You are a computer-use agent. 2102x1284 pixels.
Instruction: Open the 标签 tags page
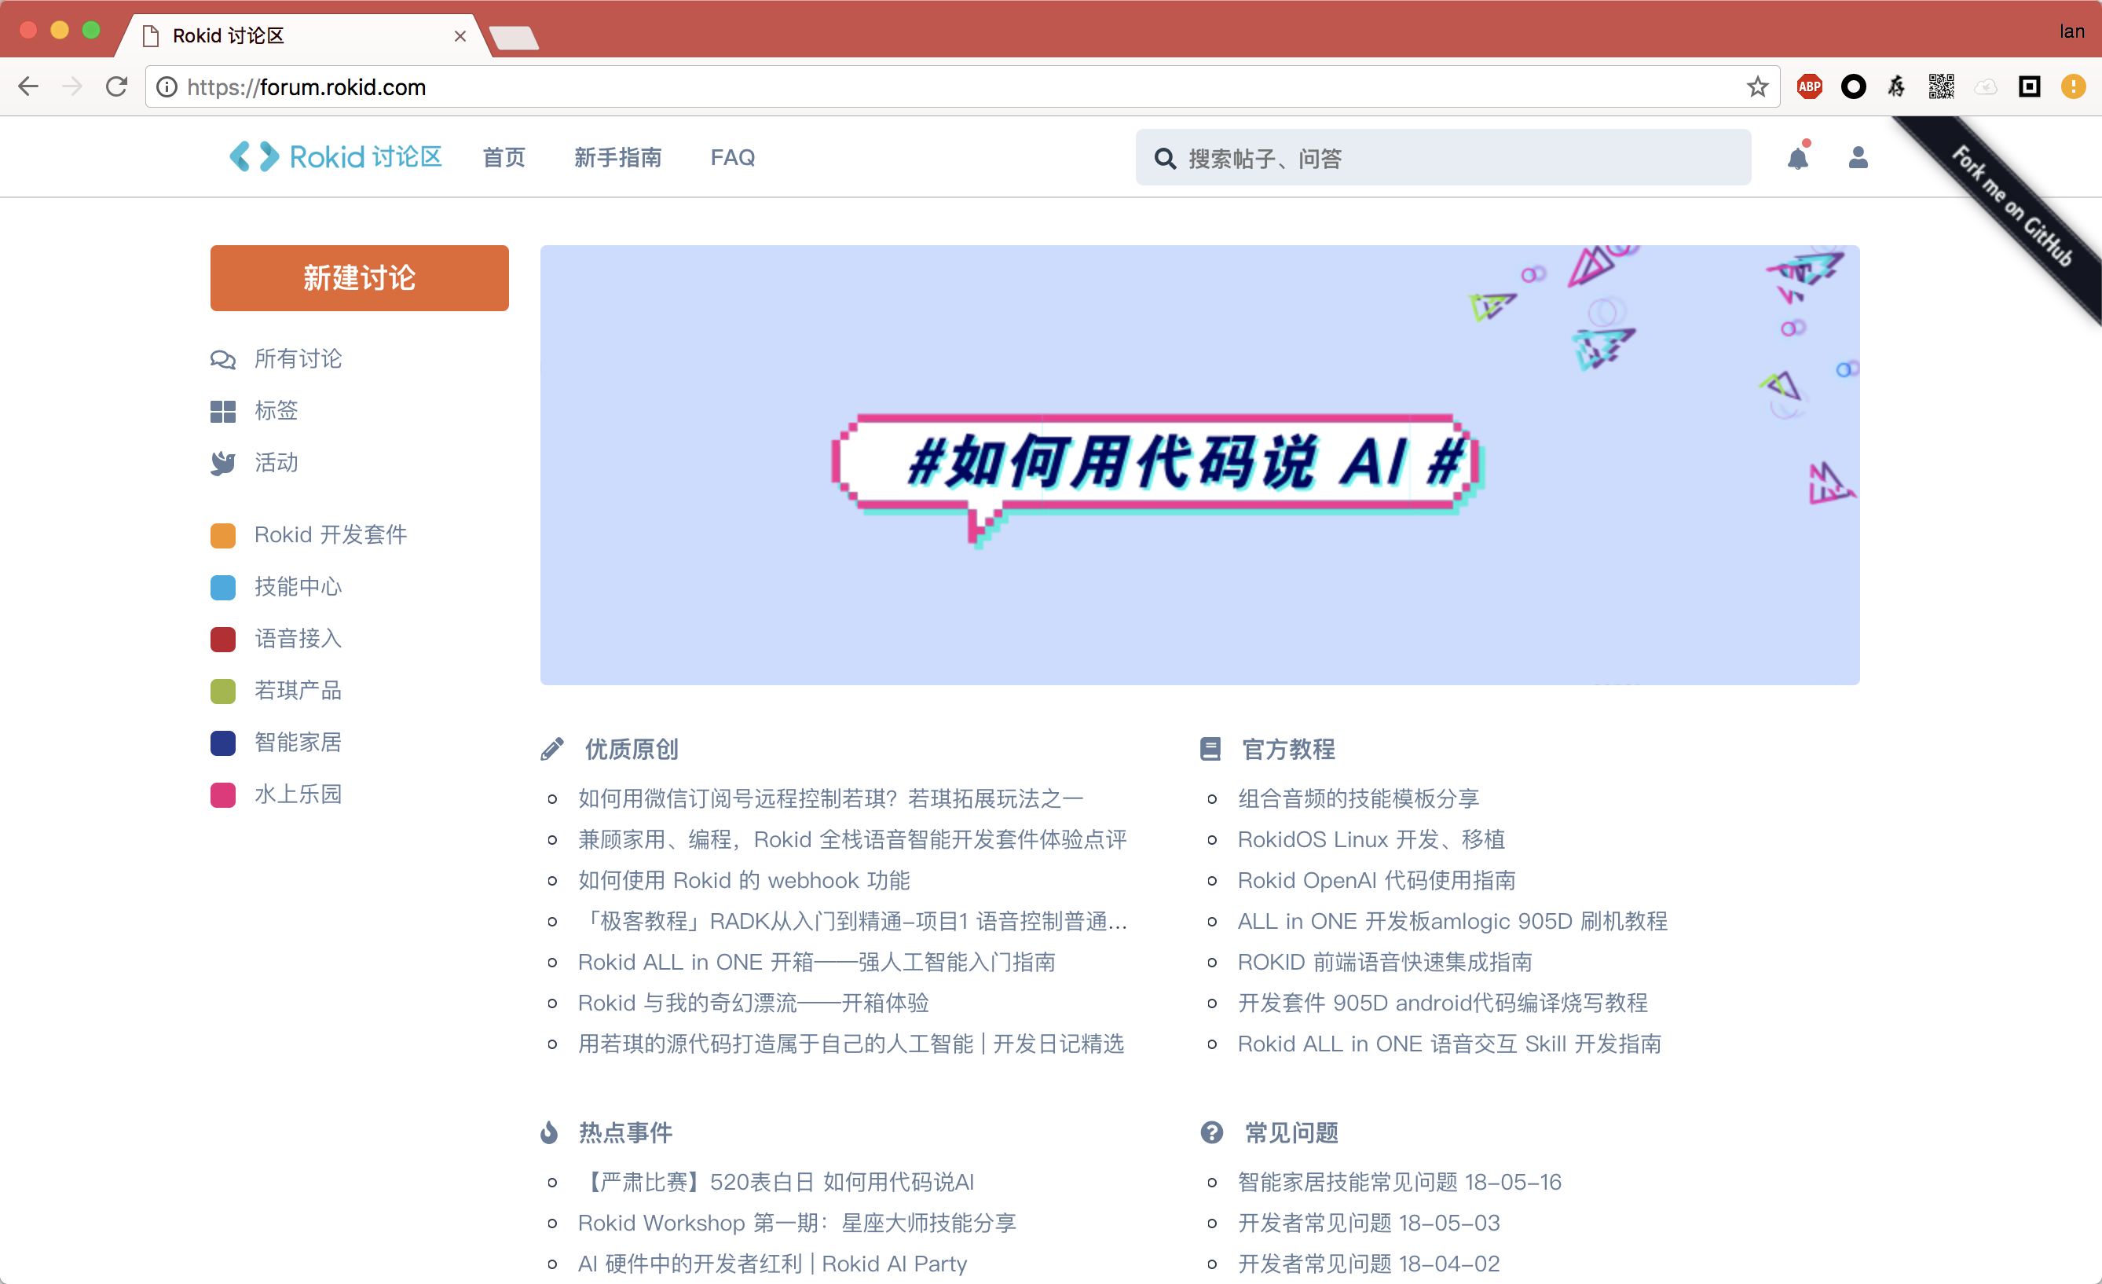(x=276, y=410)
